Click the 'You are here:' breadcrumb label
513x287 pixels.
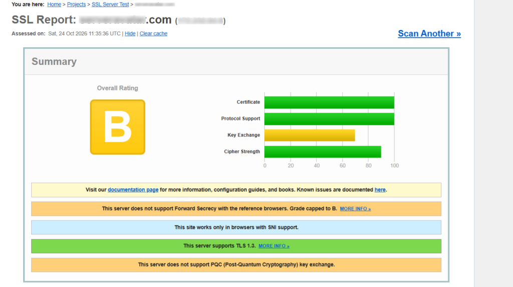tap(28, 4)
